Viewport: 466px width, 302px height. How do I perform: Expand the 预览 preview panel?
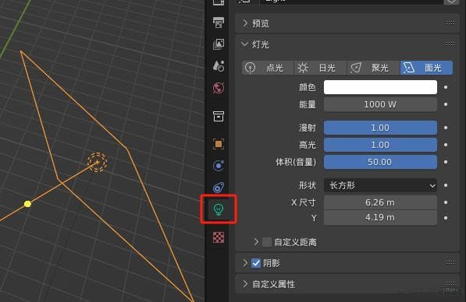[245, 23]
